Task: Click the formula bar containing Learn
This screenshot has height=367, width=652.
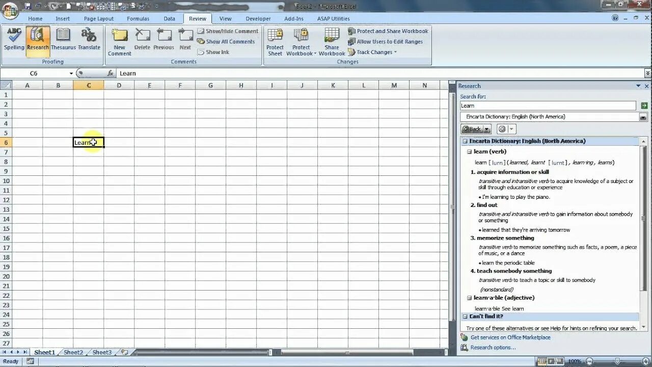Action: [380, 73]
